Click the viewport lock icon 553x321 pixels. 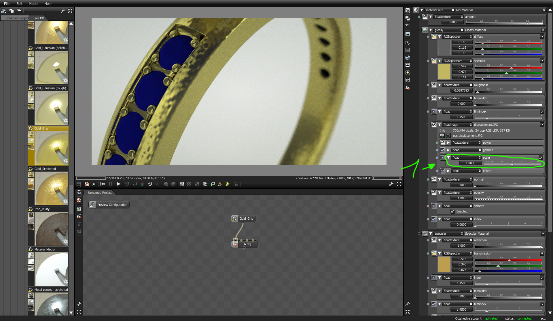click(236, 184)
